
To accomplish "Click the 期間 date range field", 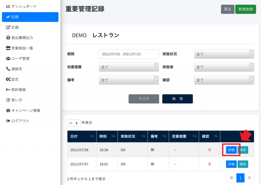I will tap(129, 54).
